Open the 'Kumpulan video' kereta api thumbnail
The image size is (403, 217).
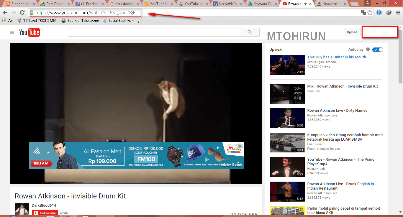coord(287,143)
